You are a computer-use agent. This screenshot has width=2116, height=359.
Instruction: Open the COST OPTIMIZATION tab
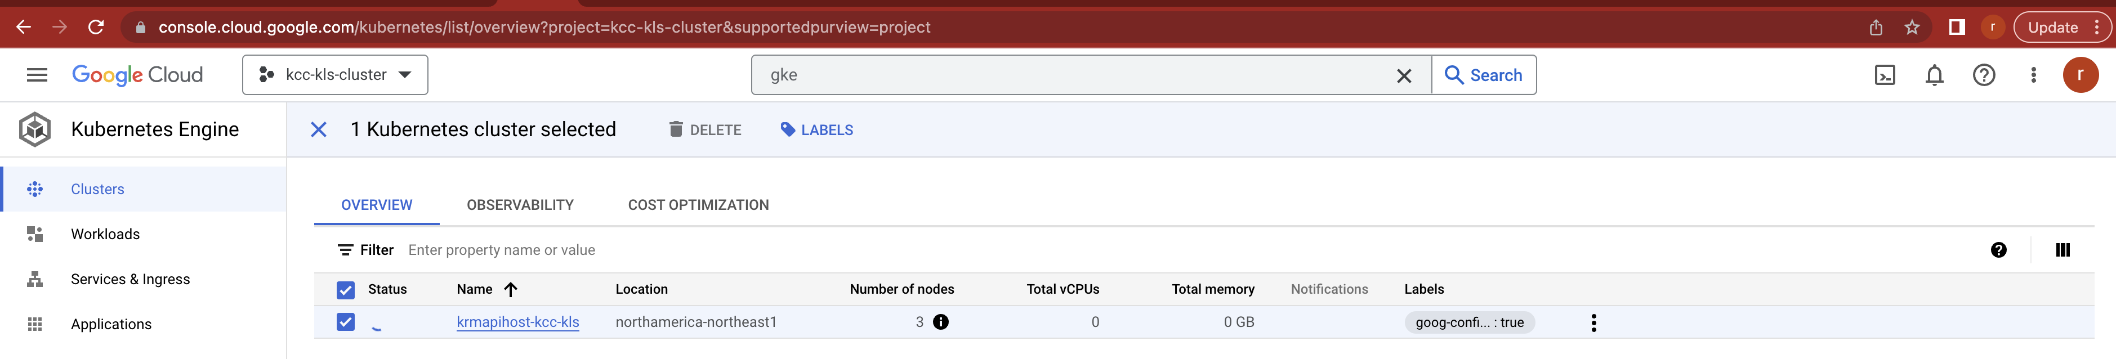click(698, 205)
